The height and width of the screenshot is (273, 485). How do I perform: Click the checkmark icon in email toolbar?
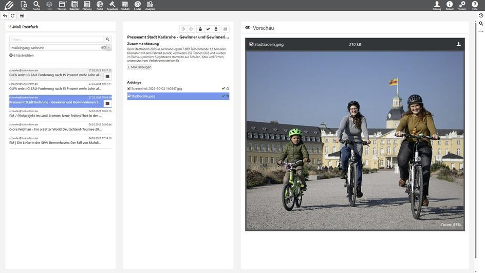click(x=208, y=29)
